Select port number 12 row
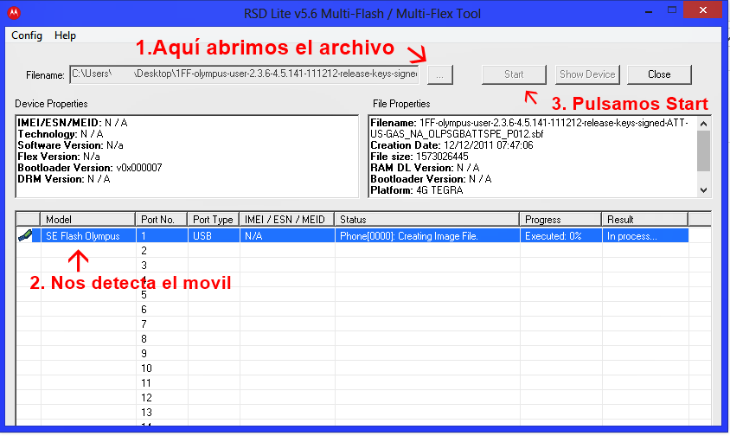 363,397
